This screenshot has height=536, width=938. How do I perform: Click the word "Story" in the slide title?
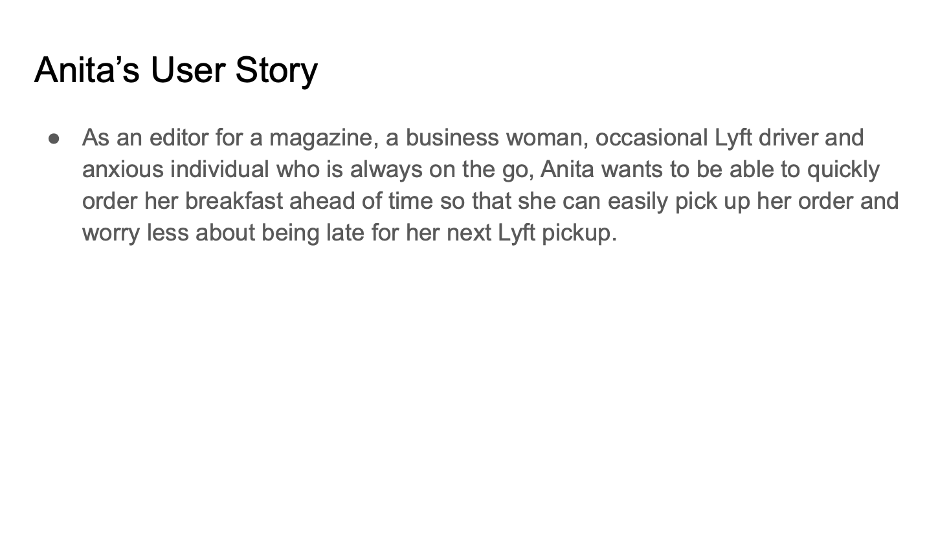click(x=276, y=70)
